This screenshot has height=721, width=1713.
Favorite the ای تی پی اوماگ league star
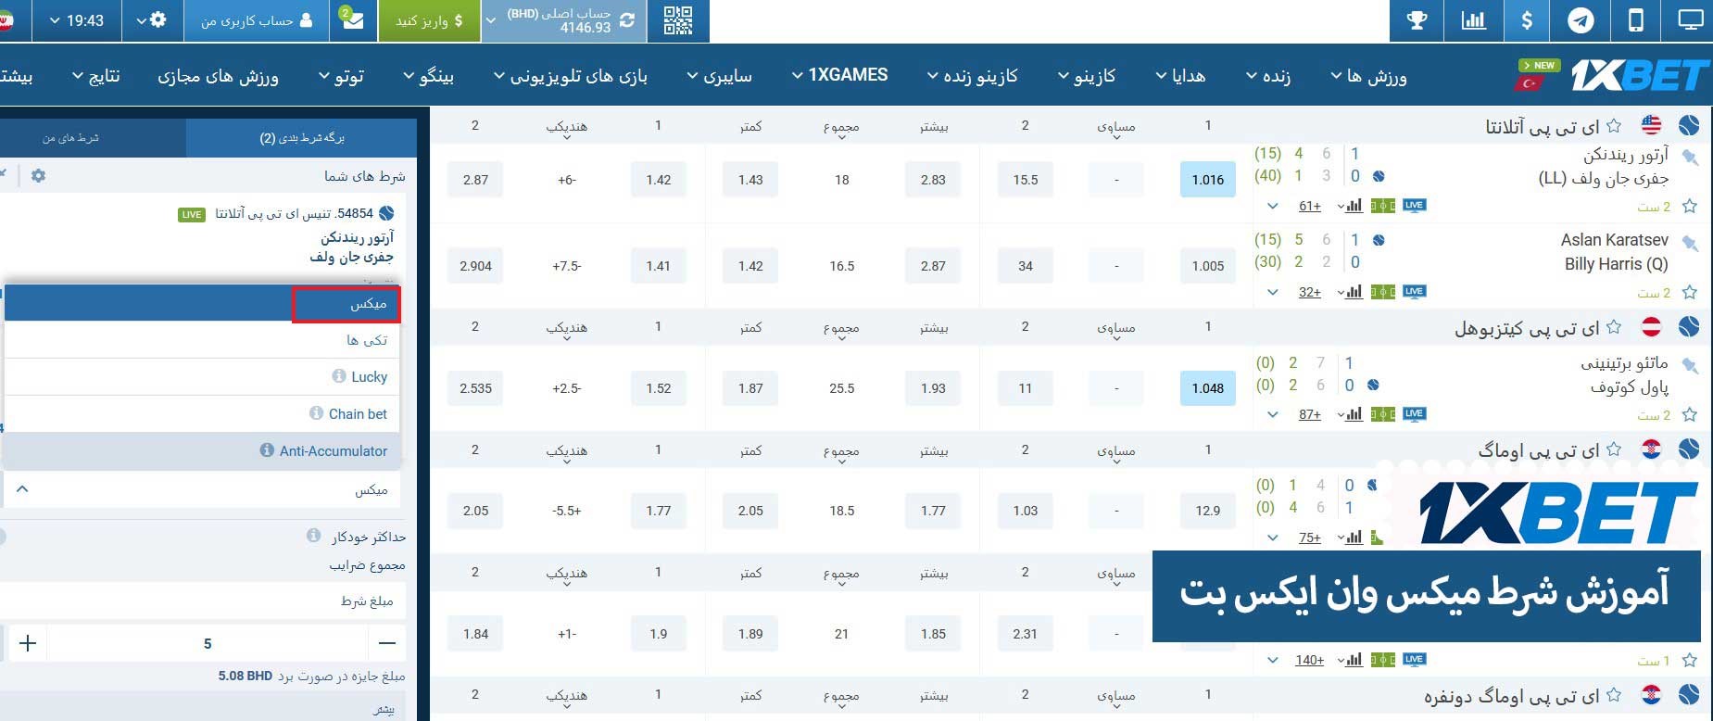coord(1615,449)
